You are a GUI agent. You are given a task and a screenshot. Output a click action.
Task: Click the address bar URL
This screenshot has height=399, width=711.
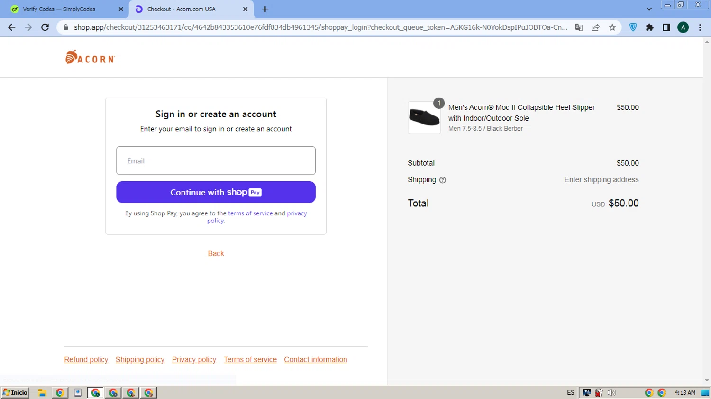(320, 27)
